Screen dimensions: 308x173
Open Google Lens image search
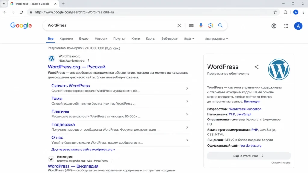(x=211, y=26)
